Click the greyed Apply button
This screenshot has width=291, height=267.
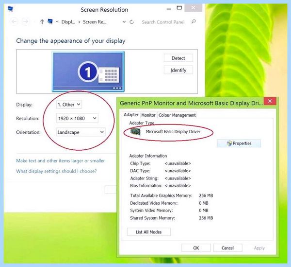(259, 248)
